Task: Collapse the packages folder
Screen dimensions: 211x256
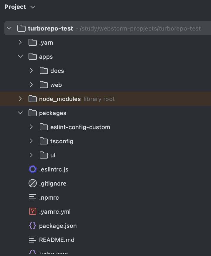Action: coord(20,113)
